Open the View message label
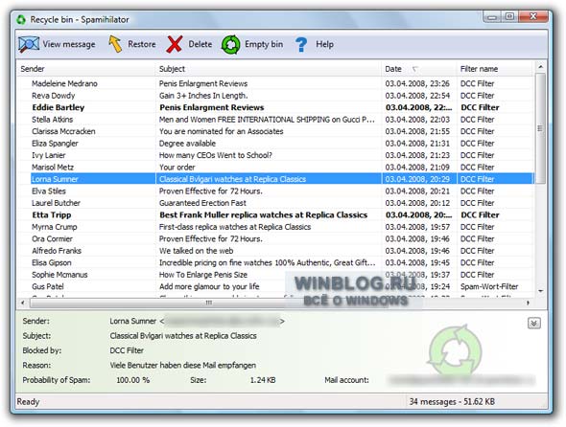The height and width of the screenshot is (427, 566). [x=69, y=44]
